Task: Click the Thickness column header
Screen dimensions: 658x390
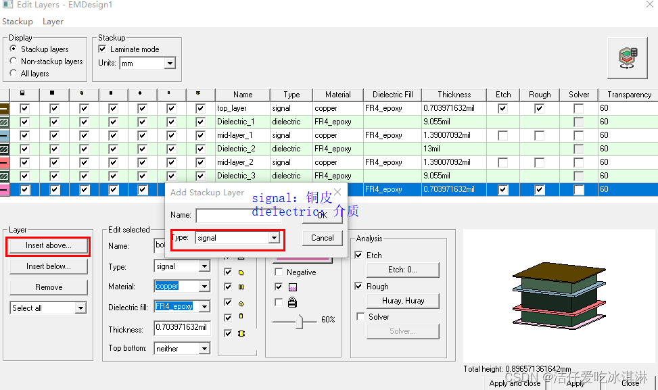Action: 454,95
